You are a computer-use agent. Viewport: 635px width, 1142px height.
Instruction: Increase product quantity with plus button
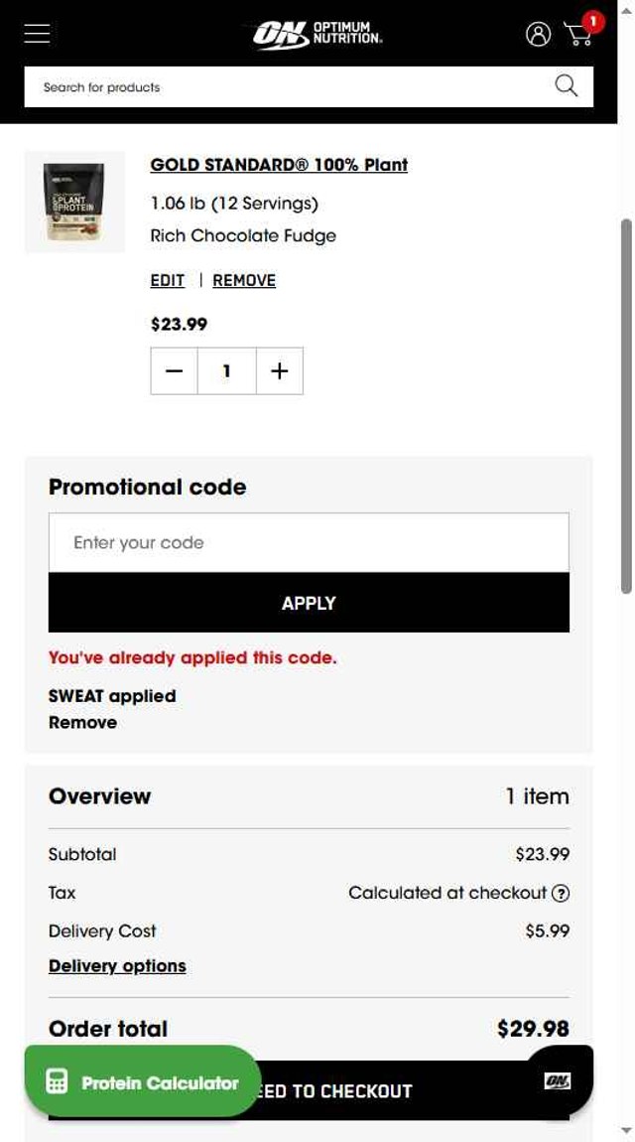(280, 370)
